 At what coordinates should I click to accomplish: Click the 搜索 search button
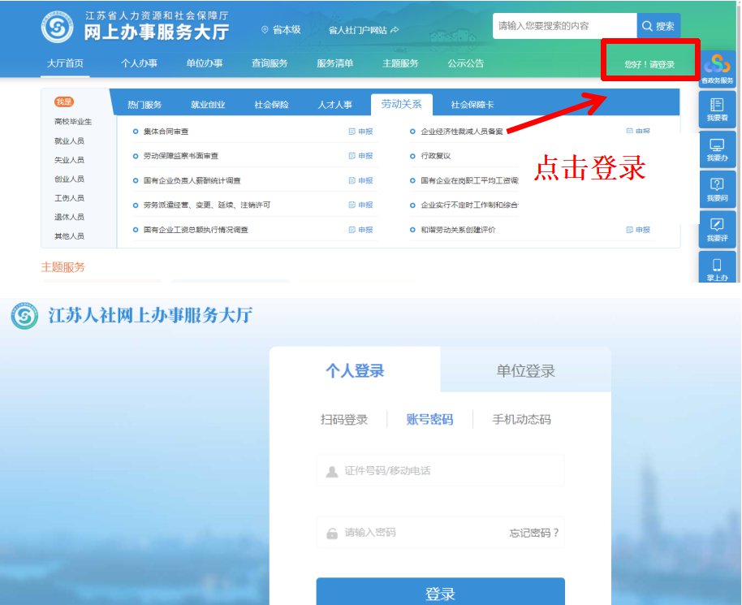pyautogui.click(x=658, y=26)
